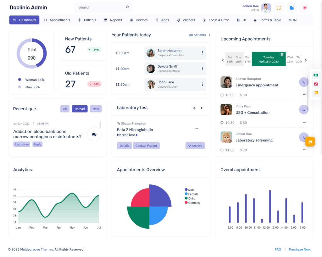Open the chat bubble icon on Recent question
The width and height of the screenshot is (322, 257).
(x=94, y=134)
